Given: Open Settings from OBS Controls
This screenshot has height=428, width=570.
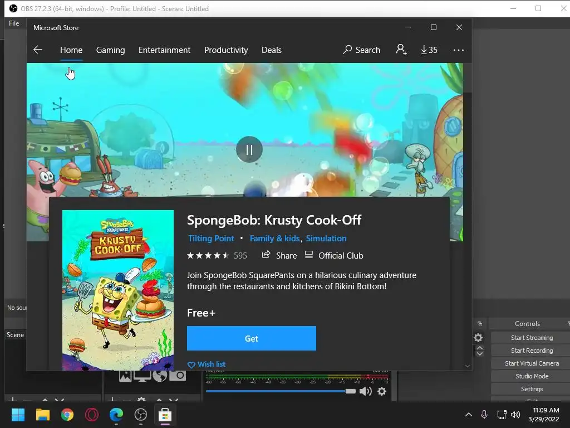Looking at the screenshot, I should coord(532,389).
